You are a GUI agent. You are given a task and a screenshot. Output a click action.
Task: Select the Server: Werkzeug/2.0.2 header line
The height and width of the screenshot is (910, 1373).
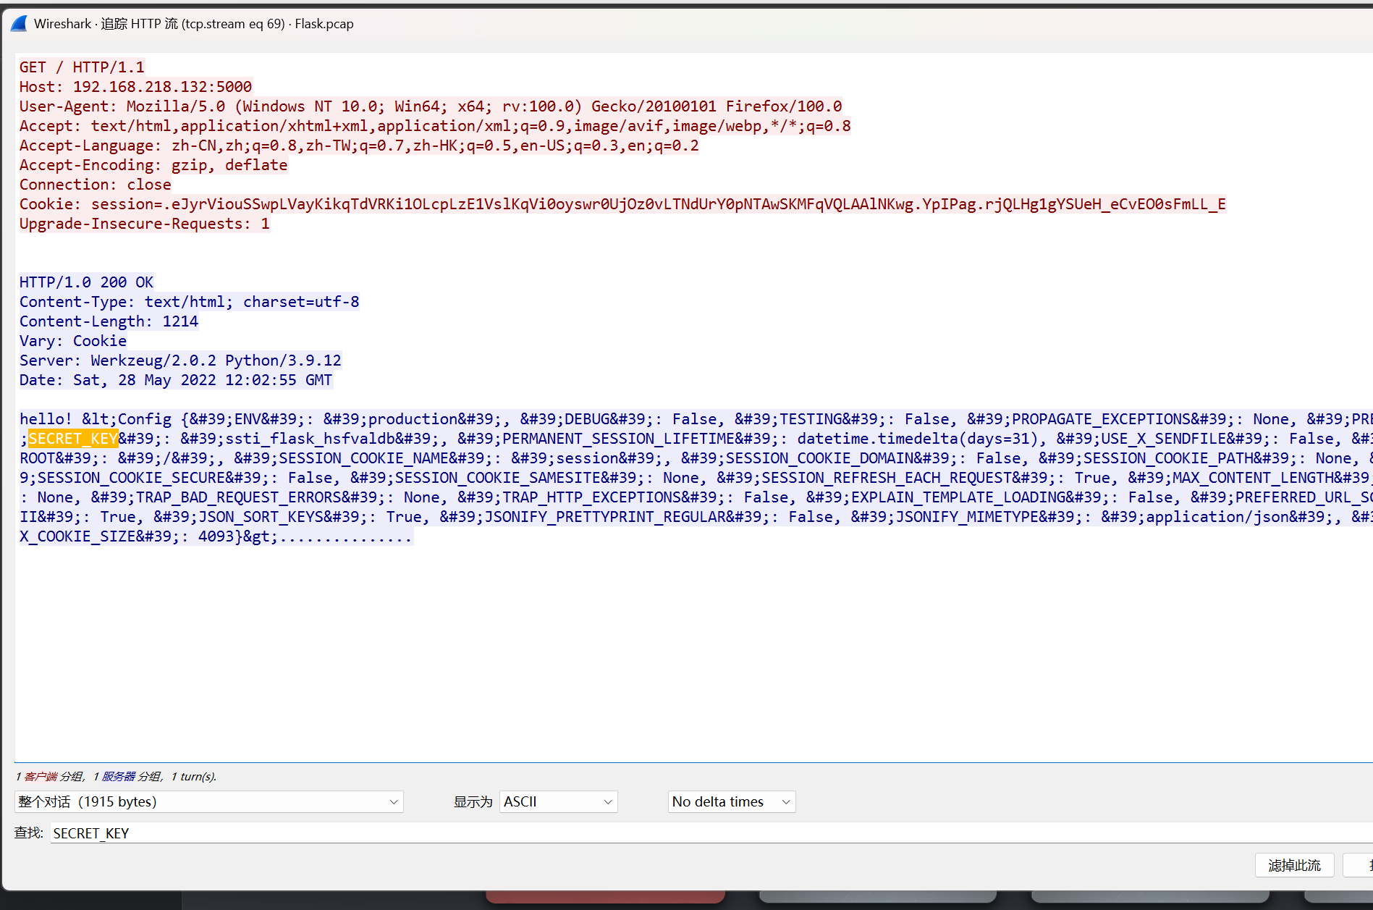[x=179, y=361]
